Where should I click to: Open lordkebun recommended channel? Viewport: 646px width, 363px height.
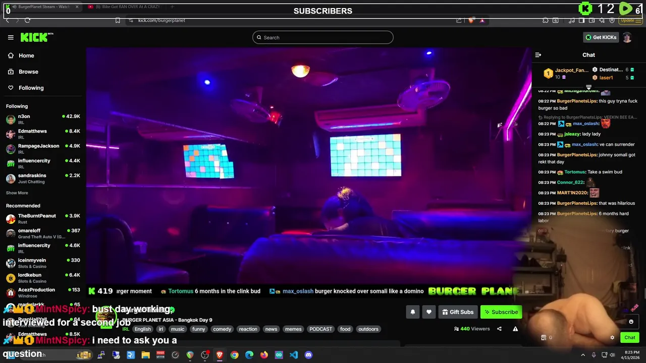coord(43,277)
